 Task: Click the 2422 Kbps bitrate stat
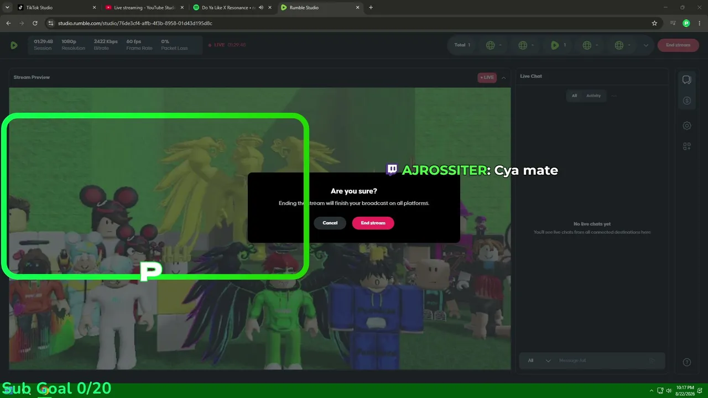(106, 45)
